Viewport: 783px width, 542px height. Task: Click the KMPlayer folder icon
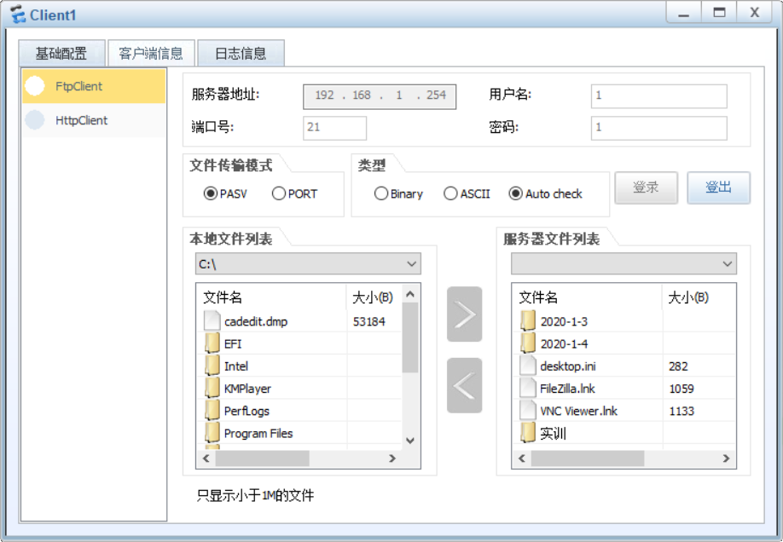(212, 389)
